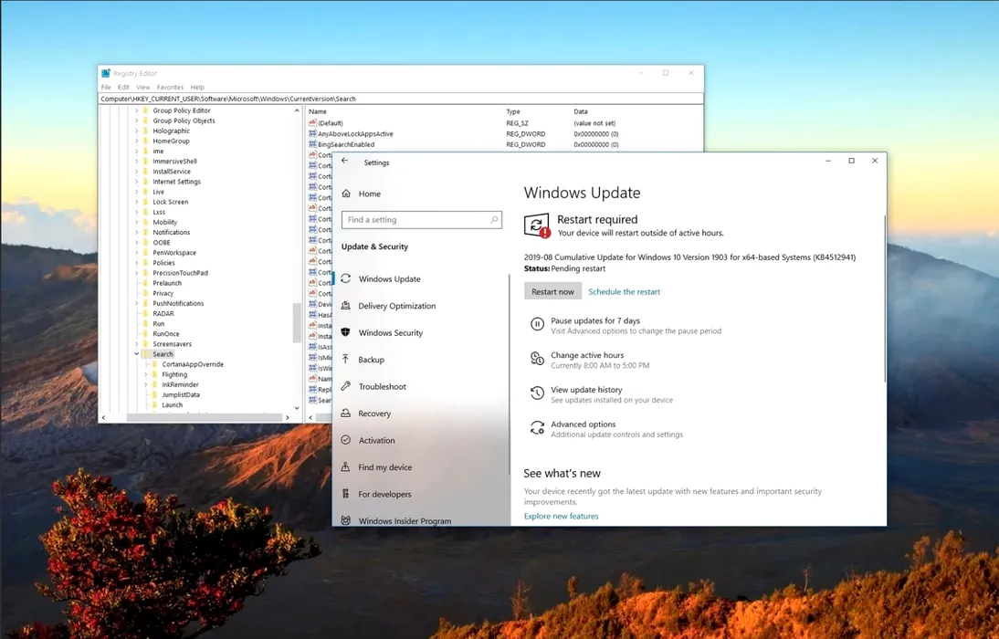
Task: Expand the Group Policy Editor key
Action: [x=136, y=110]
